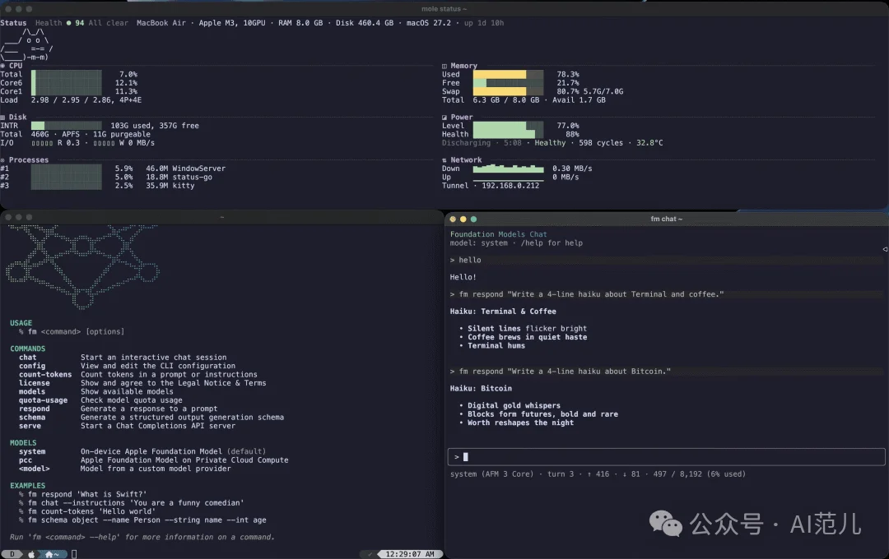Image resolution: width=889 pixels, height=559 pixels.
Task: Click the 12:29:07 AM clock segment
Action: [410, 554]
